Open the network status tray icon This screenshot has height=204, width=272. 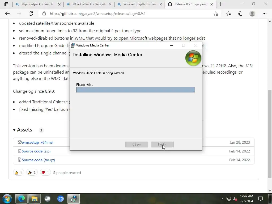pos(228,199)
